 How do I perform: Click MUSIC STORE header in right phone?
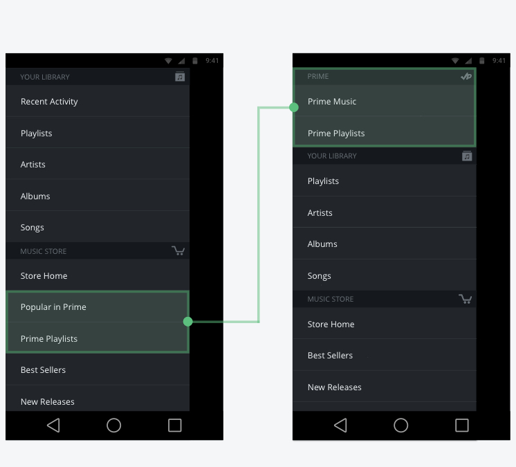pos(385,299)
